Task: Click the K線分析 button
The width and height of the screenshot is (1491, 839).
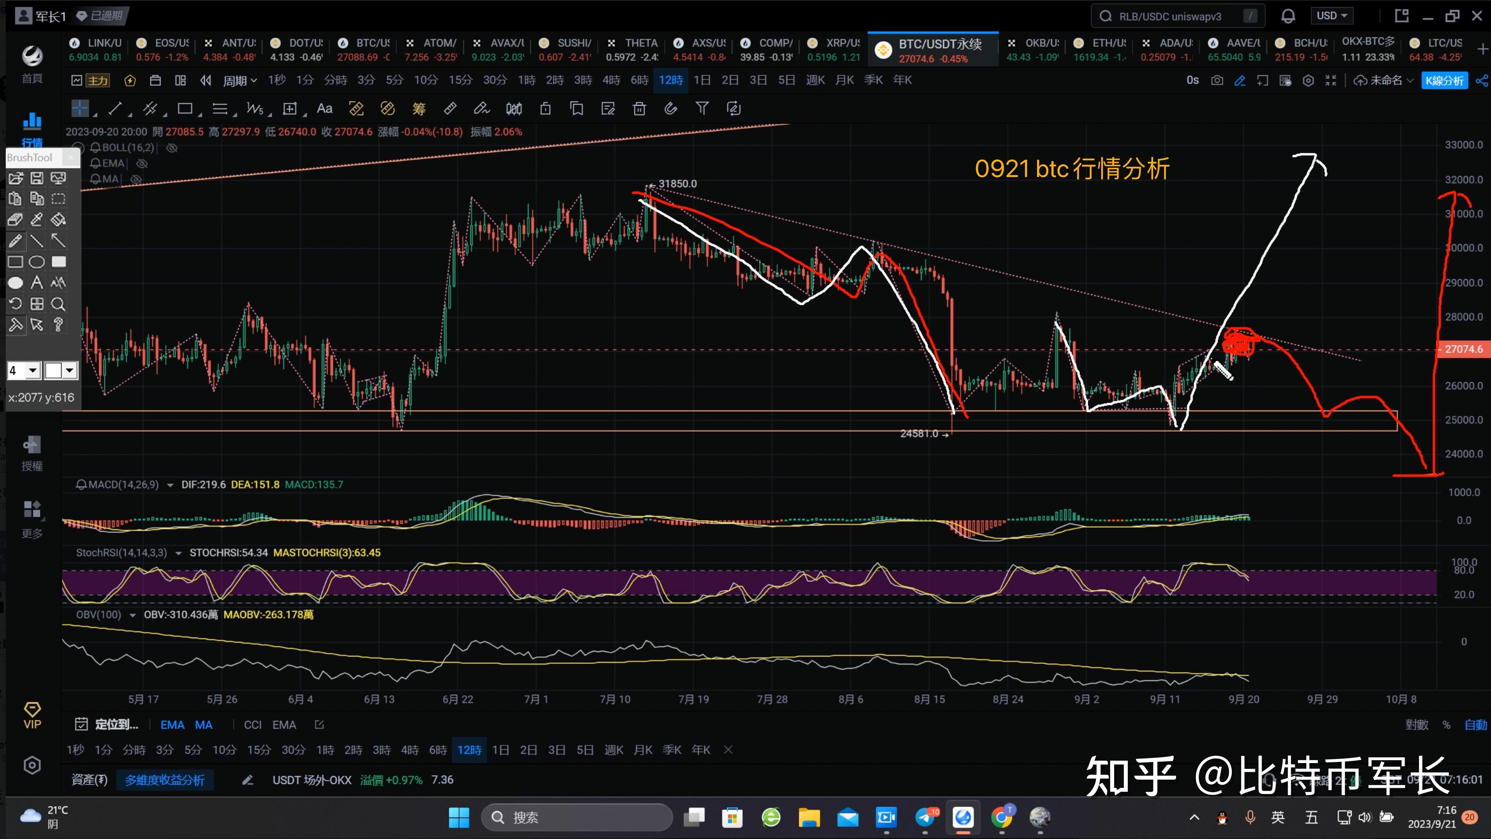Action: (1445, 81)
